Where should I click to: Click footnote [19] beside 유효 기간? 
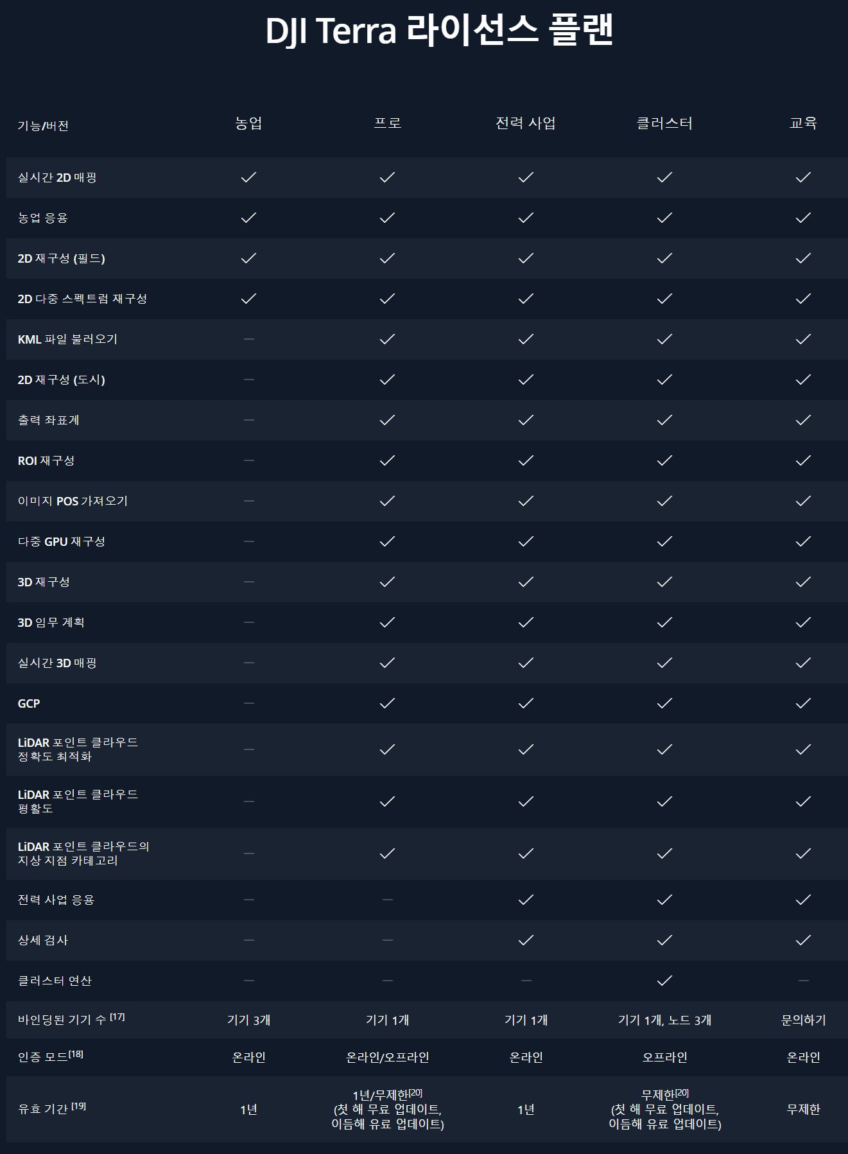coord(79,1106)
